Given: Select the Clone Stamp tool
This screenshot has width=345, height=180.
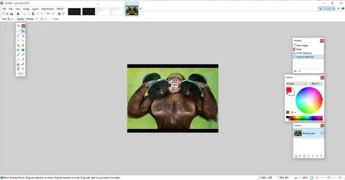Looking at the screenshot, I should pos(18,64).
